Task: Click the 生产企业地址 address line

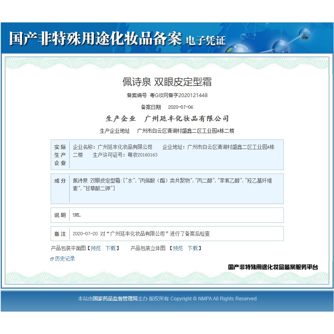Action: tap(185, 131)
